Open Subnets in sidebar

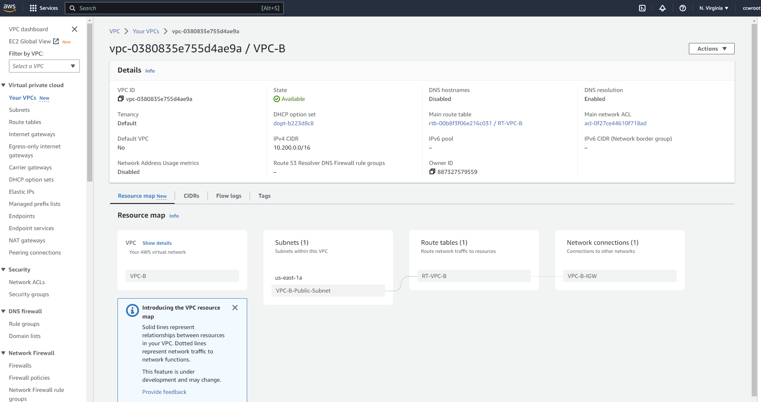click(x=19, y=110)
